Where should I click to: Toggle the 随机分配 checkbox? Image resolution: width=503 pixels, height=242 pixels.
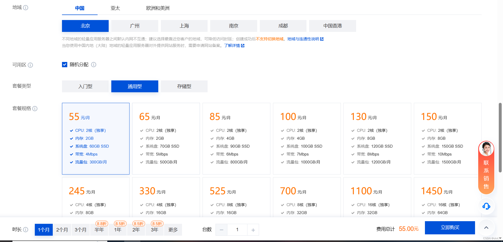point(65,65)
